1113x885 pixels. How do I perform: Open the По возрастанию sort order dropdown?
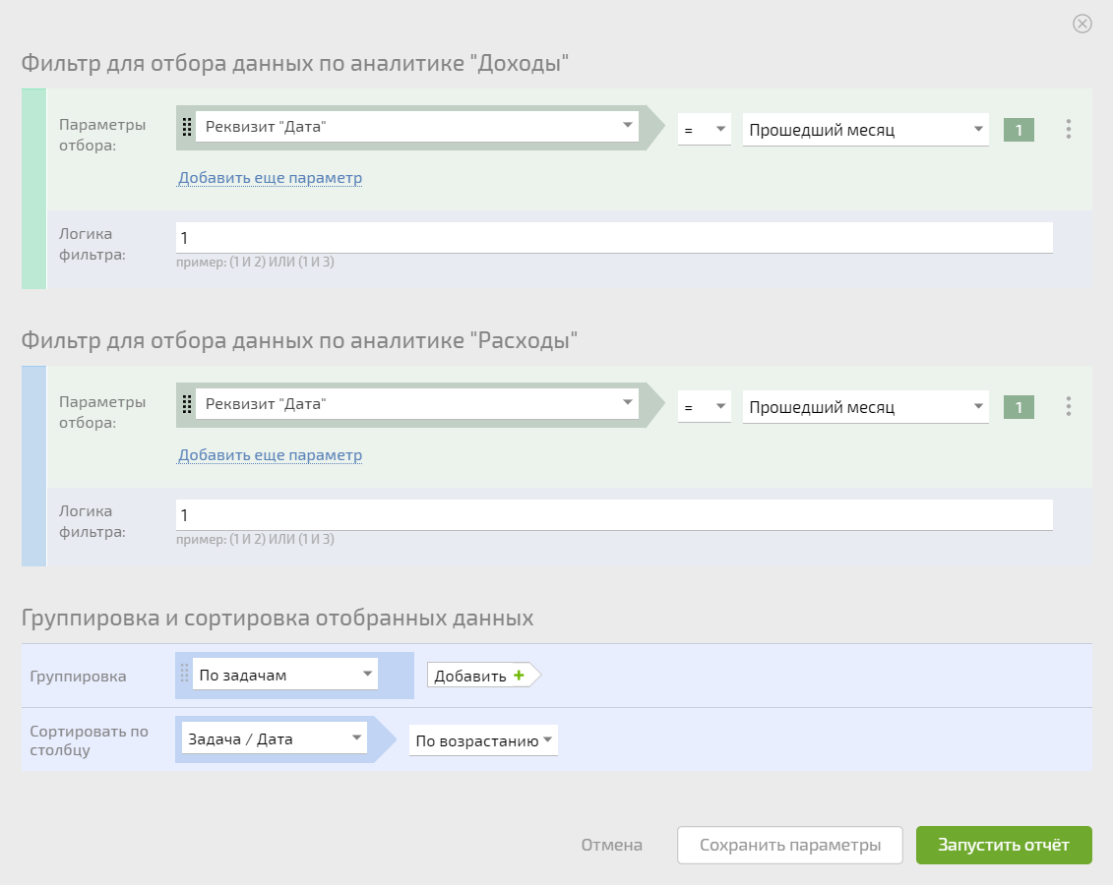[483, 740]
